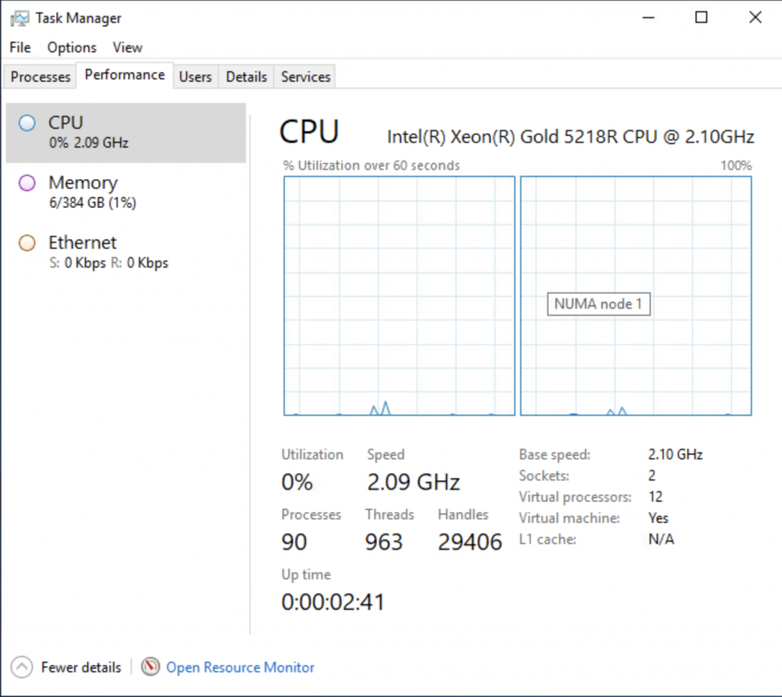Screen dimensions: 782x697
Task: Switch to the Processes tab
Action: coord(40,77)
